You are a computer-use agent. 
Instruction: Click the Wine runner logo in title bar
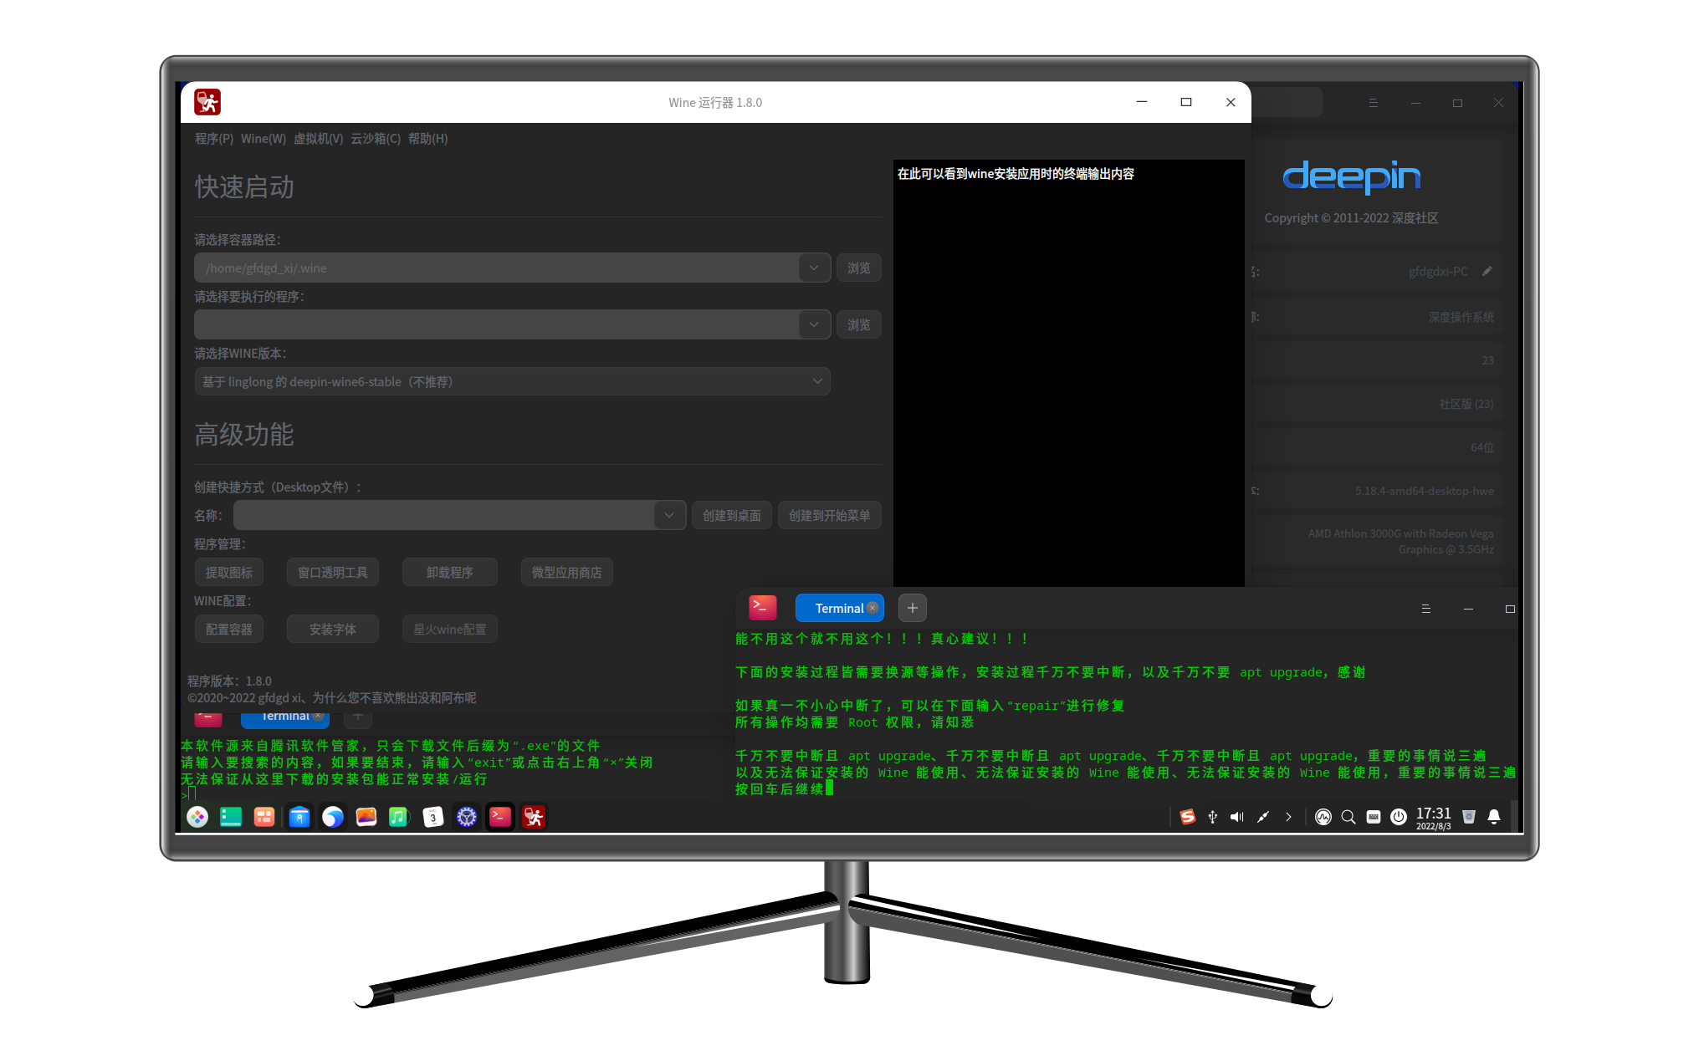[207, 102]
